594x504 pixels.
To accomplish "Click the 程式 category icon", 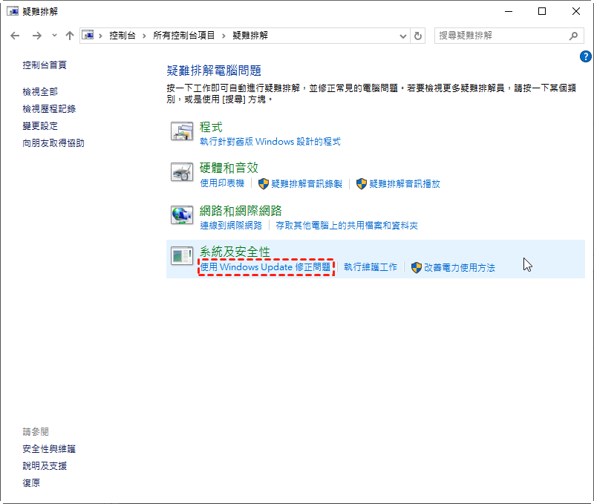I will tap(182, 132).
